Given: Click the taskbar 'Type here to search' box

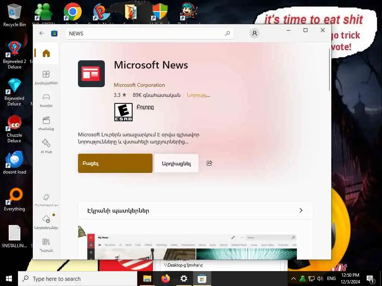Looking at the screenshot, I should click(78, 279).
